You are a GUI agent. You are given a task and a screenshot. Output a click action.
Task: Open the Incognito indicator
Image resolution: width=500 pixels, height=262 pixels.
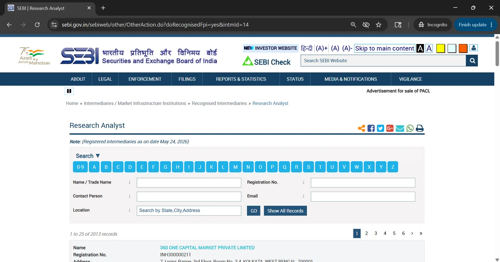click(x=433, y=25)
